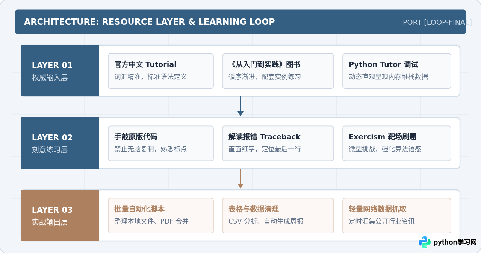Select the 轻量网络数据抓取 card
This screenshot has height=253, width=481.
(x=397, y=216)
